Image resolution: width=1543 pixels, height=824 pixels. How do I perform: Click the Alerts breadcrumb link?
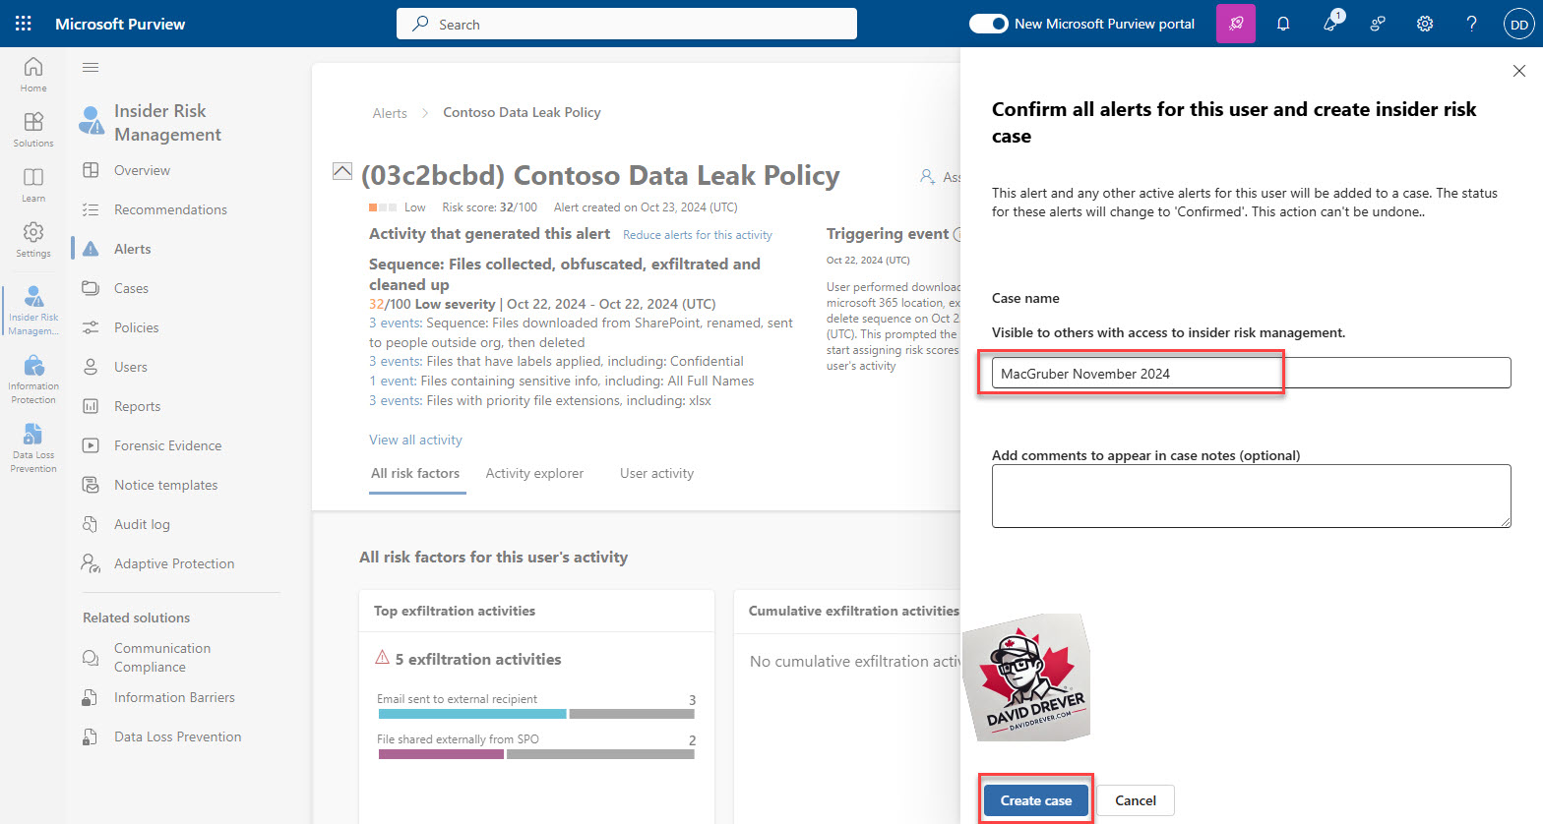390,113
